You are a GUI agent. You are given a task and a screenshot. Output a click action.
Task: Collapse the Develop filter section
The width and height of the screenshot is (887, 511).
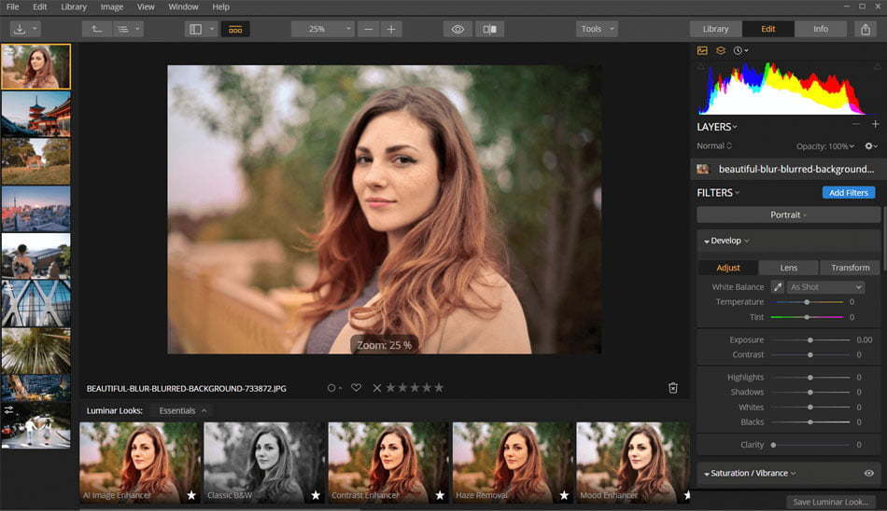click(726, 241)
